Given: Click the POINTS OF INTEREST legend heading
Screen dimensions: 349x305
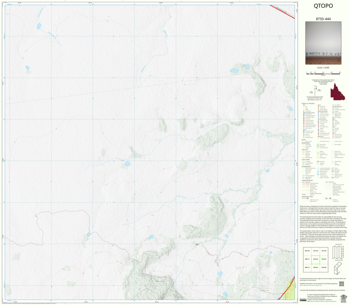Looking at the screenshot, I should [308, 104].
